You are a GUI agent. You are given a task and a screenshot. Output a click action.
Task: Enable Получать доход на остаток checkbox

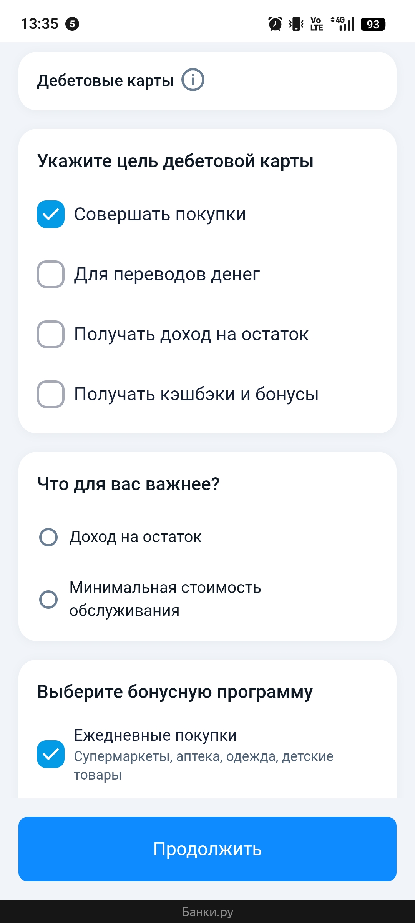click(51, 334)
